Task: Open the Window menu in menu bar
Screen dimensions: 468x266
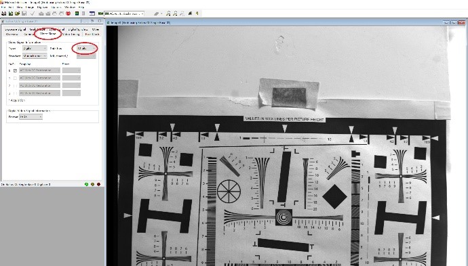Action: (x=70, y=7)
